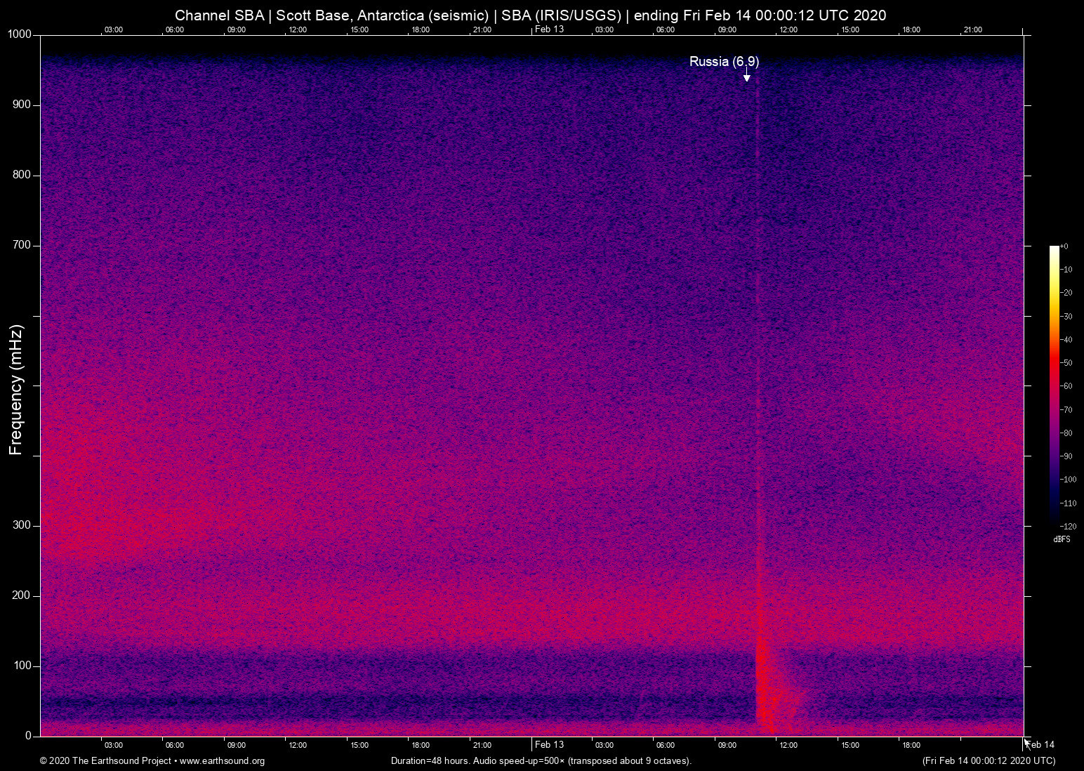The image size is (1084, 771).
Task: Click the Feb 14 date label on time axis
Action: coord(1040,745)
